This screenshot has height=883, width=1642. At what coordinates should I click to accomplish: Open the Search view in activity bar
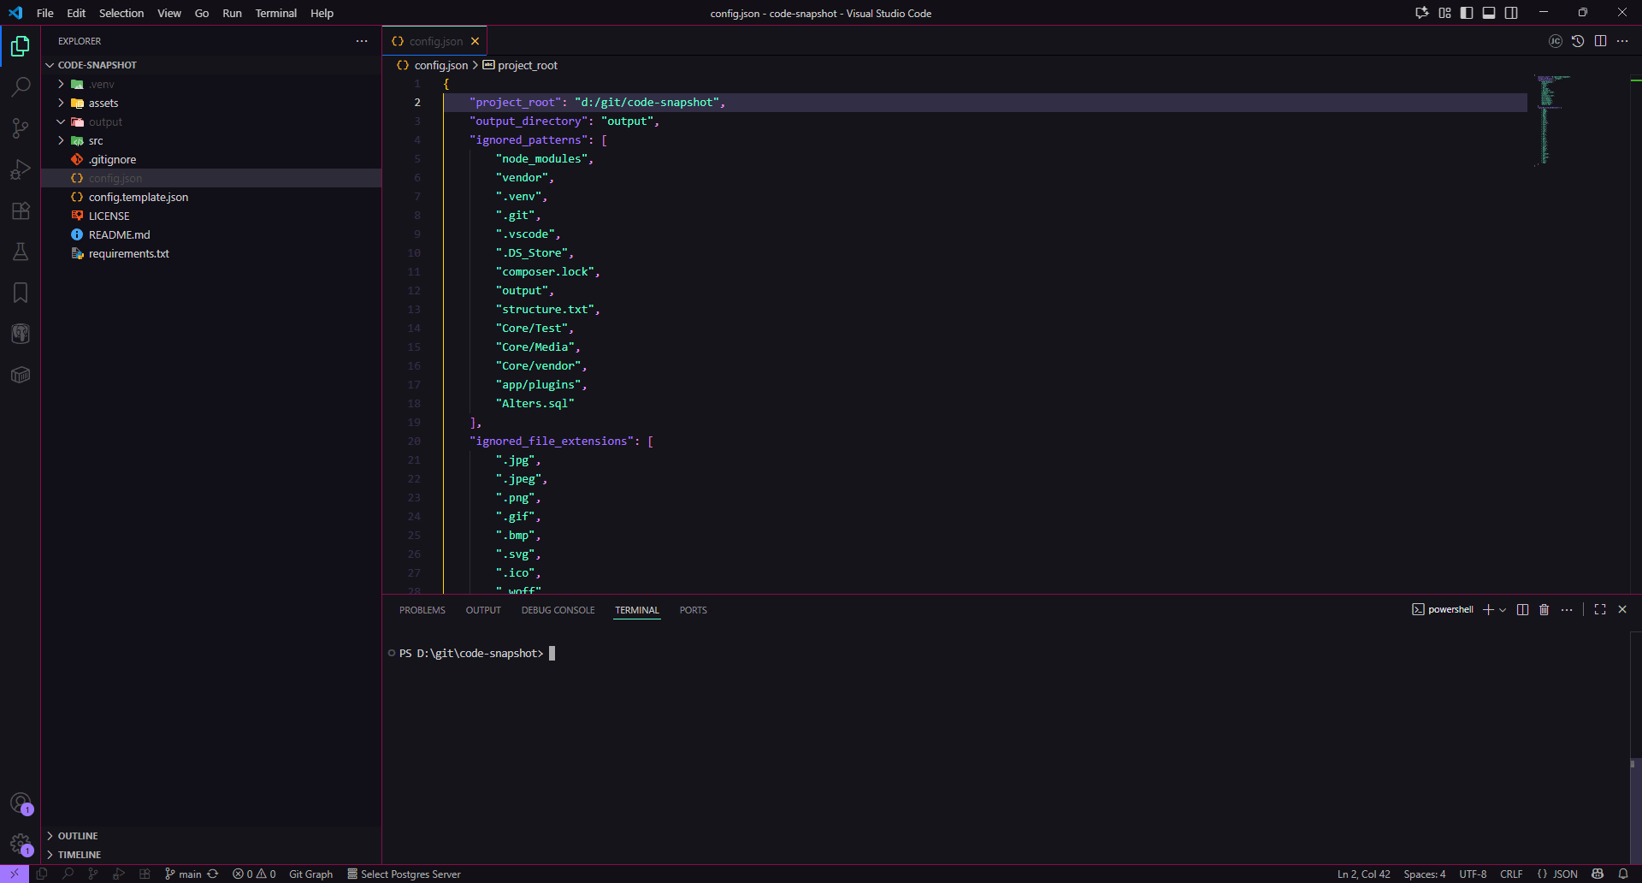[21, 87]
